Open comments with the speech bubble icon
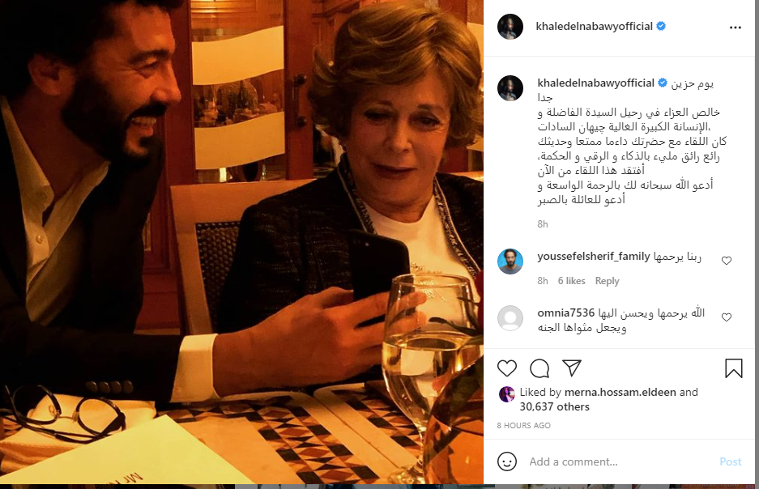This screenshot has height=489, width=759. click(539, 369)
